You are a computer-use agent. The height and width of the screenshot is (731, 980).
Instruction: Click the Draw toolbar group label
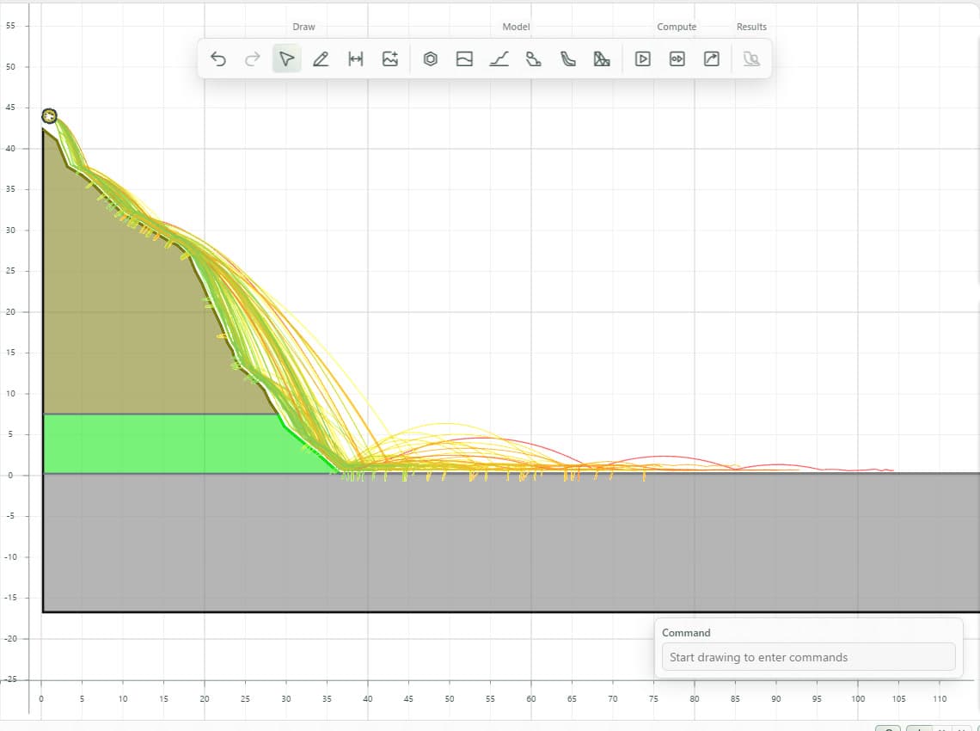tap(303, 27)
